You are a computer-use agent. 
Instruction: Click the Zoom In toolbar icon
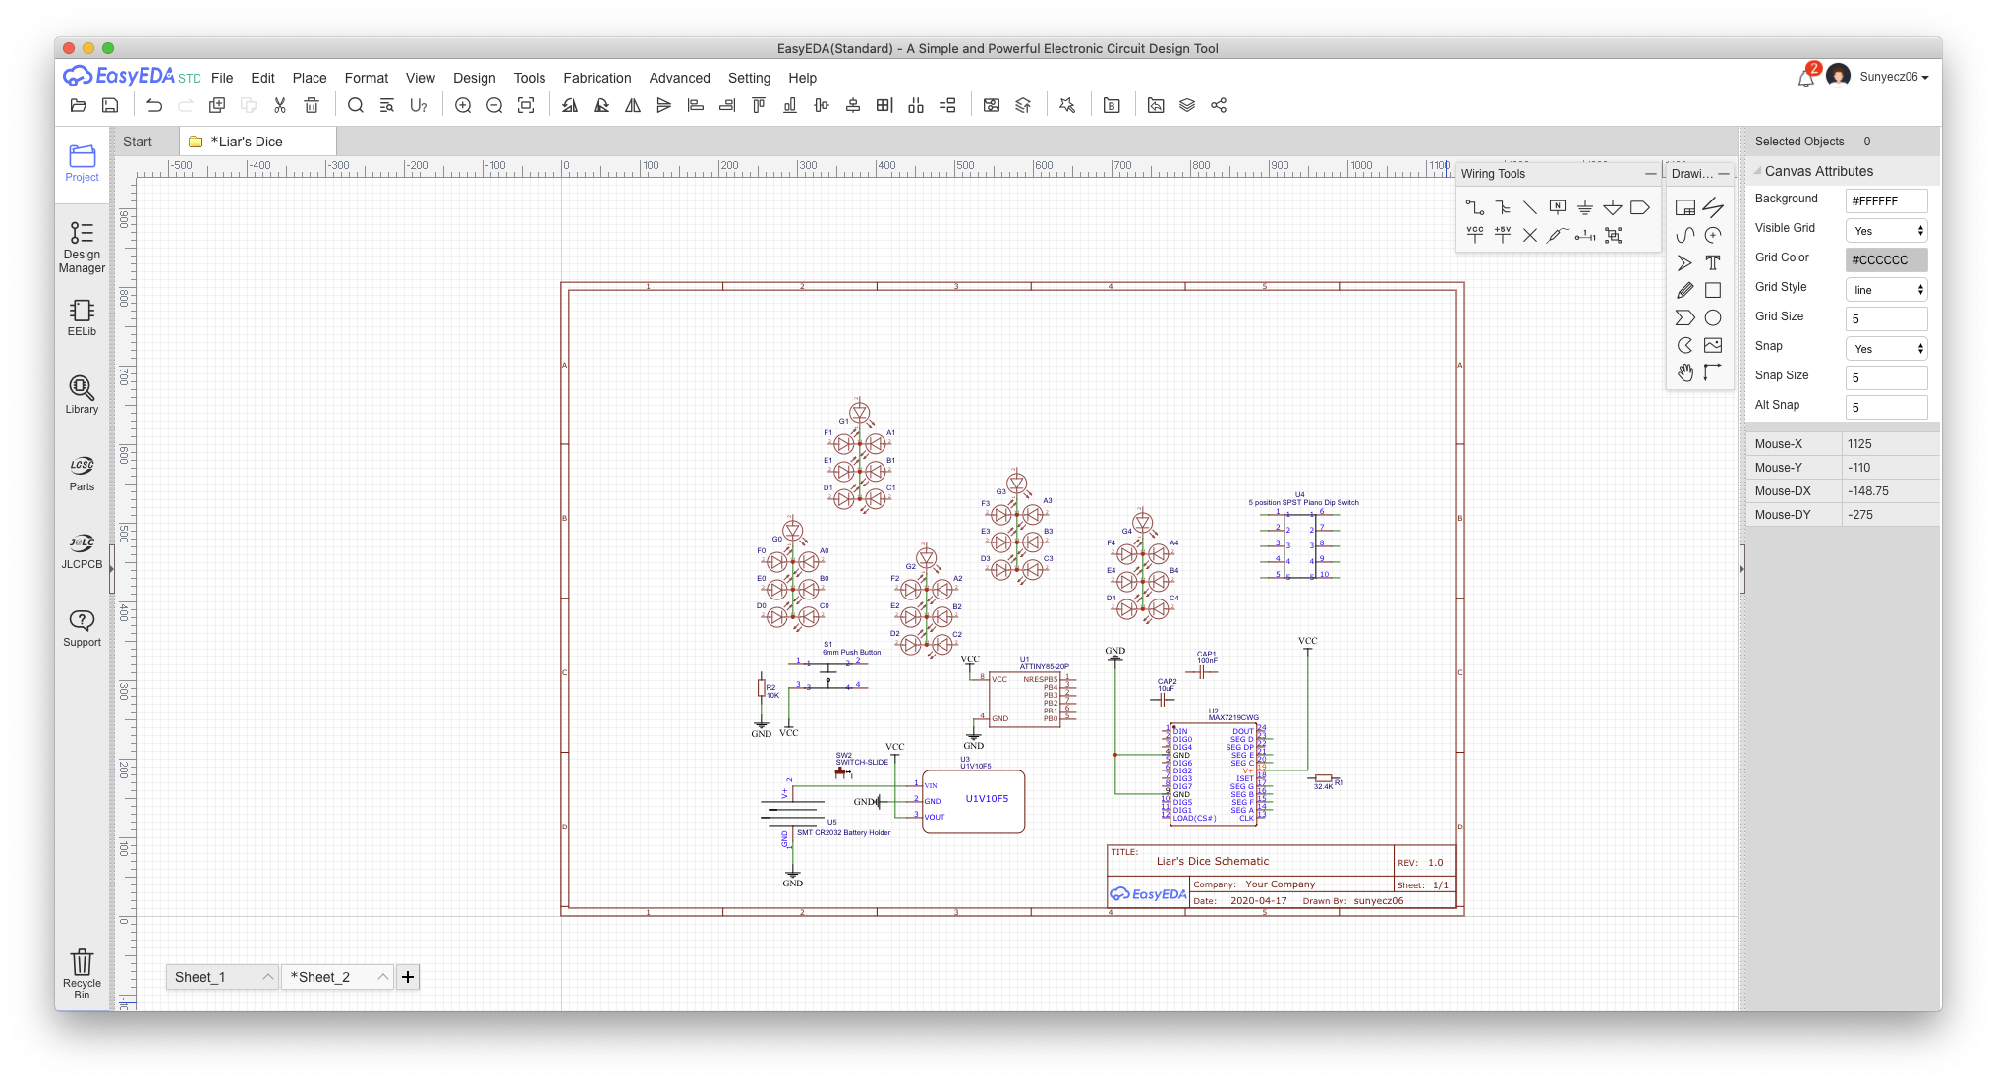click(x=463, y=105)
